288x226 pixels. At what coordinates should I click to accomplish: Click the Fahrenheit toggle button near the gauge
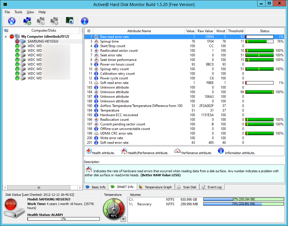coord(124,219)
